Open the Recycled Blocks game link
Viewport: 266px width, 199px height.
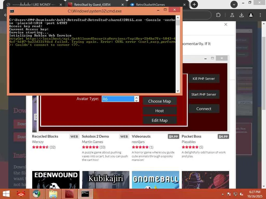(x=45, y=136)
